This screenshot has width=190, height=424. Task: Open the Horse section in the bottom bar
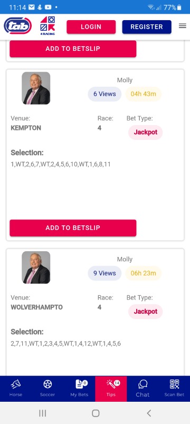click(16, 388)
